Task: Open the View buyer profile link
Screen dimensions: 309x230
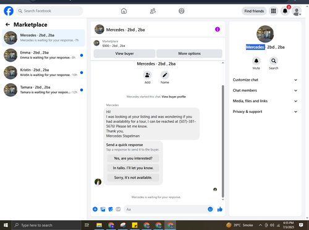Action: [x=174, y=97]
